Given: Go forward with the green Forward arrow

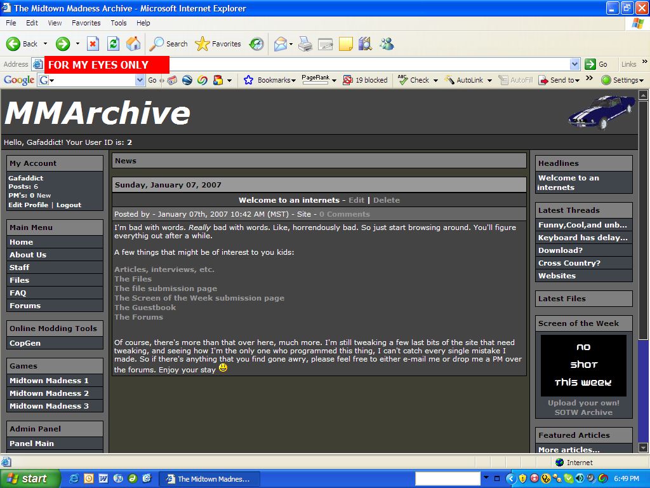Looking at the screenshot, I should pos(63,44).
